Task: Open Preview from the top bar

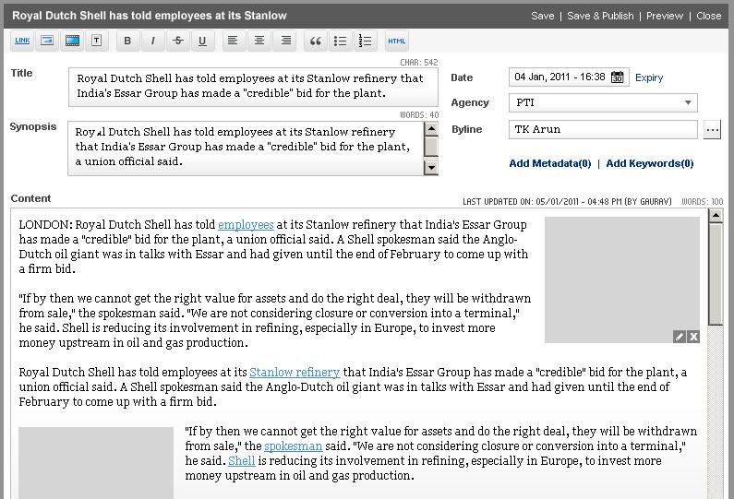Action: [665, 16]
